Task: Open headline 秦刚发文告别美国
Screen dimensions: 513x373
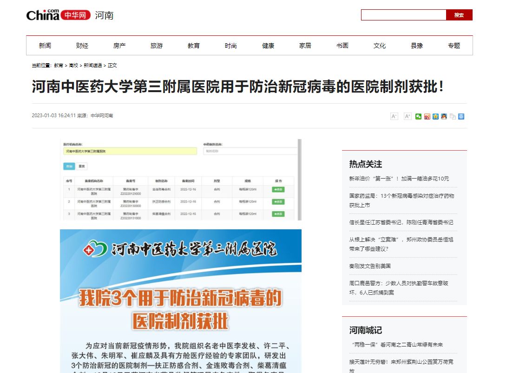Action: coord(370,266)
